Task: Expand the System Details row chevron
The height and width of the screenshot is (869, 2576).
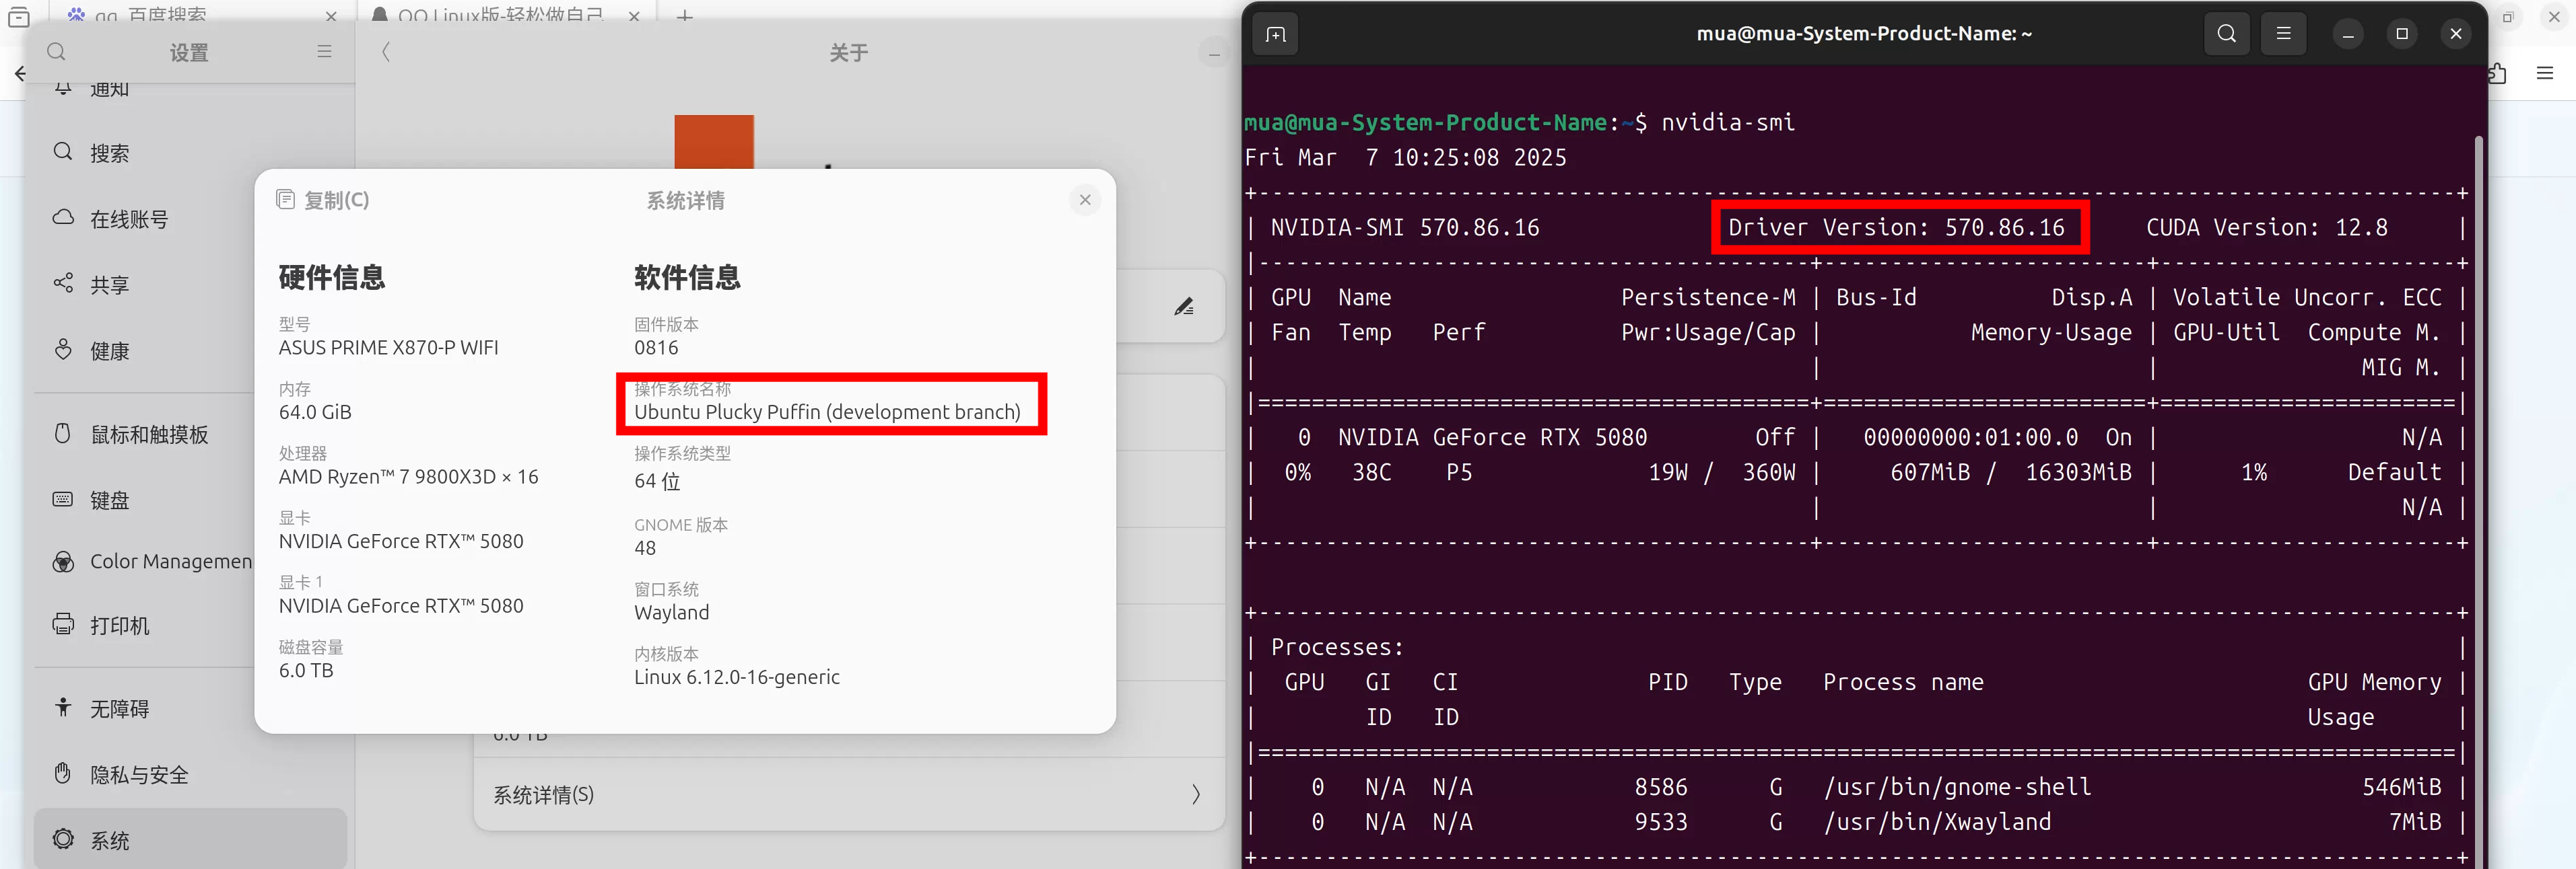Action: tap(1196, 795)
